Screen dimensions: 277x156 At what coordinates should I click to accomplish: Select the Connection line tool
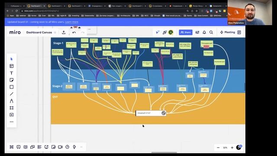tap(12, 94)
